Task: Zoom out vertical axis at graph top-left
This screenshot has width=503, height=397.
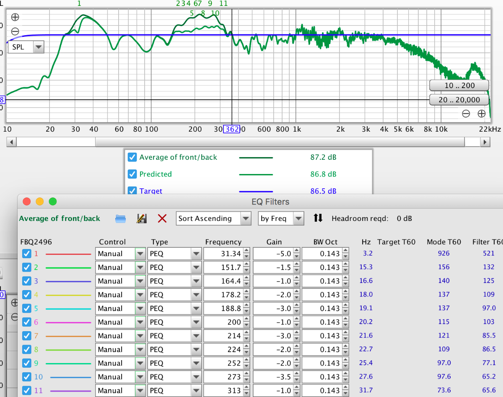Action: (x=15, y=31)
